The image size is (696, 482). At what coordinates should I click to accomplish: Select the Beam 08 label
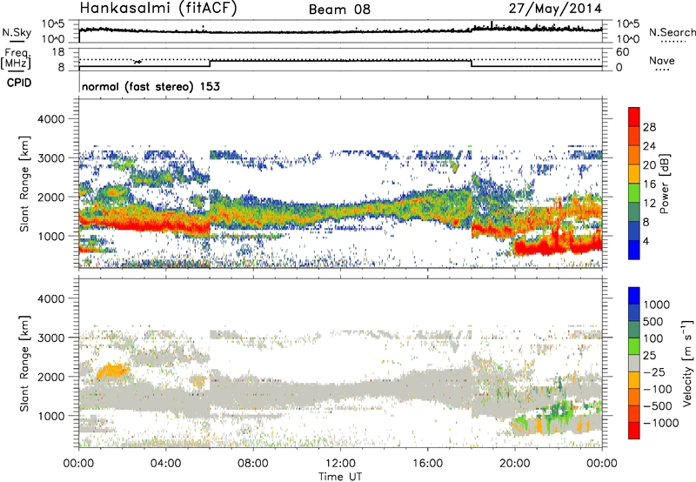click(339, 10)
